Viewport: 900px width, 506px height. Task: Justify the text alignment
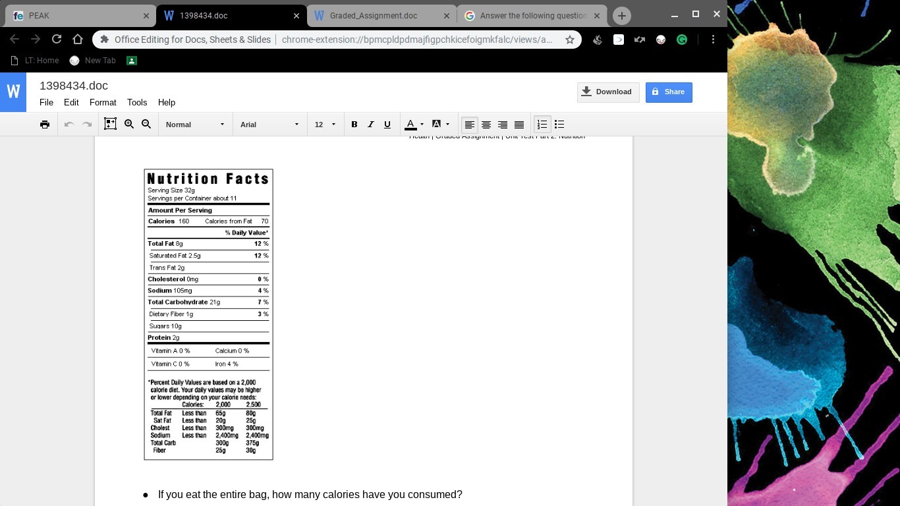pos(519,125)
